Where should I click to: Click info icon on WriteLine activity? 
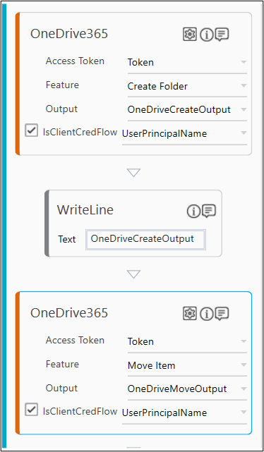pos(193,212)
